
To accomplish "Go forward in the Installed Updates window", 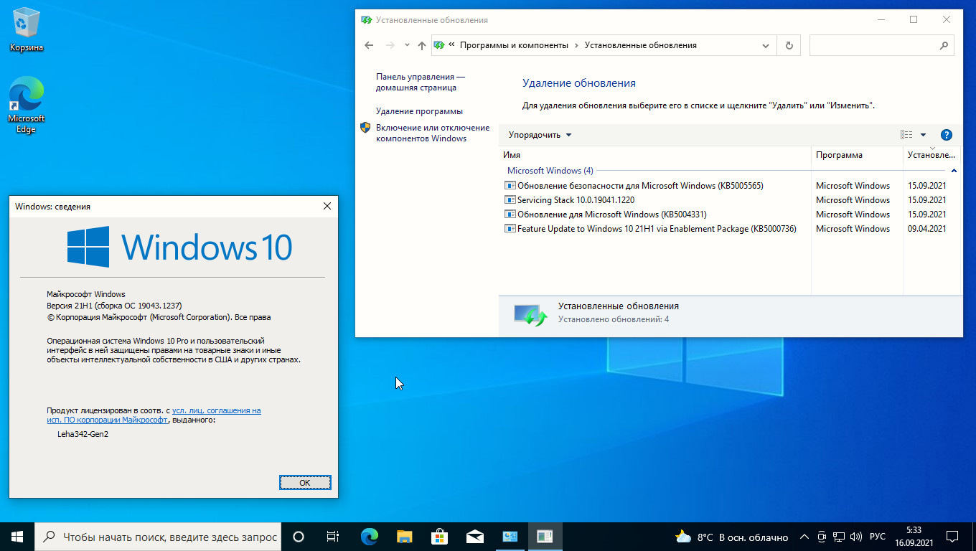I will point(390,45).
